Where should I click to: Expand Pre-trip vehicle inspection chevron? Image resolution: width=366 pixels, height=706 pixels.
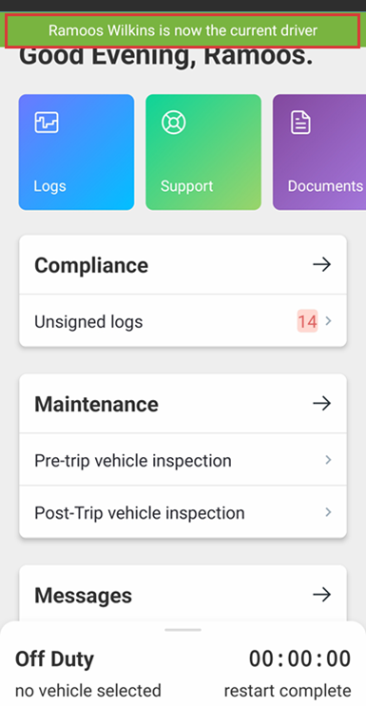click(329, 460)
